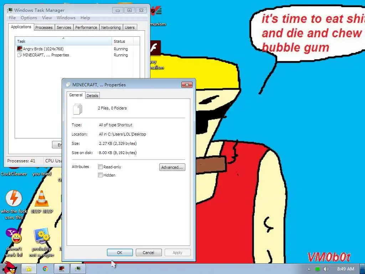Click the multiple files icon in Properties
The height and width of the screenshot is (274, 365).
[x=77, y=109]
